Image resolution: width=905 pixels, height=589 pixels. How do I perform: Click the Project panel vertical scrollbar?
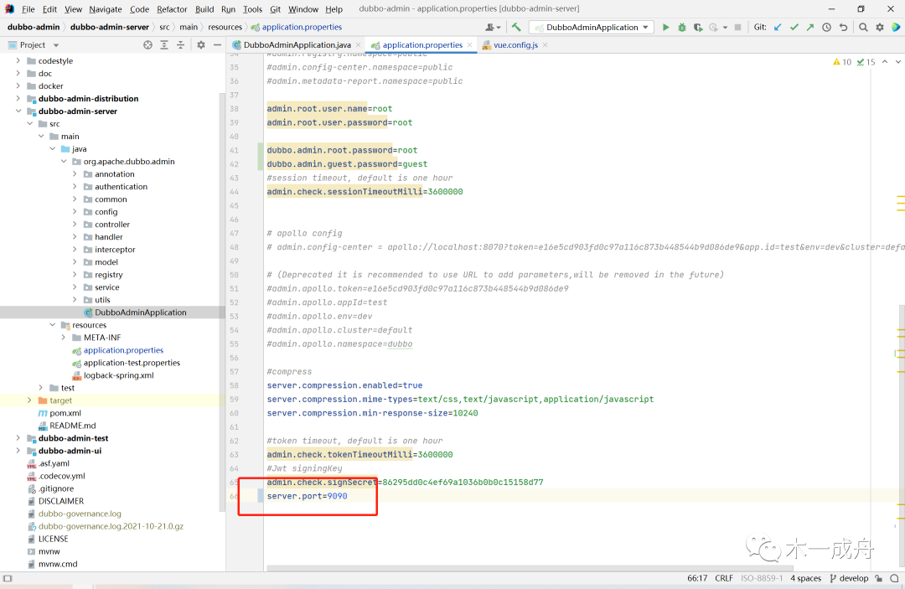pyautogui.click(x=222, y=302)
